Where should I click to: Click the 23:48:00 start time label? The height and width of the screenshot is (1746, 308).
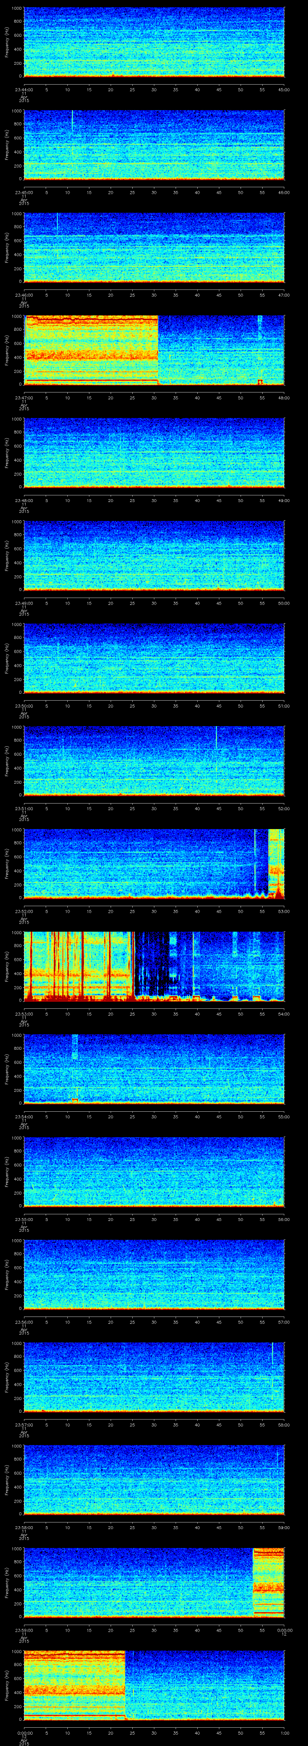click(x=24, y=500)
